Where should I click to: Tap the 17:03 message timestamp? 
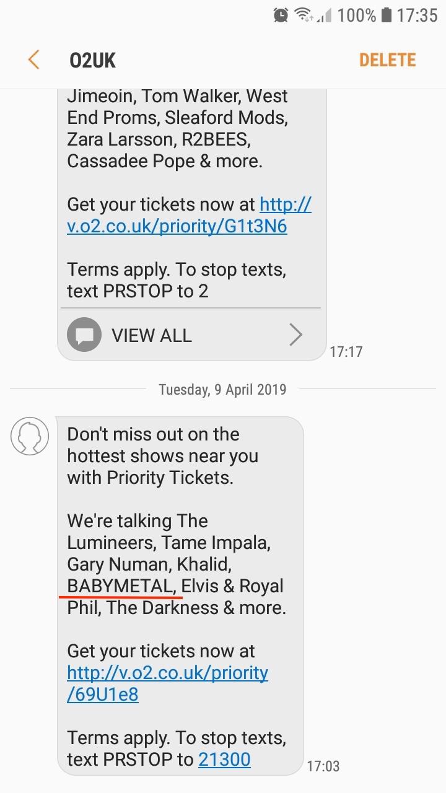pyautogui.click(x=323, y=766)
